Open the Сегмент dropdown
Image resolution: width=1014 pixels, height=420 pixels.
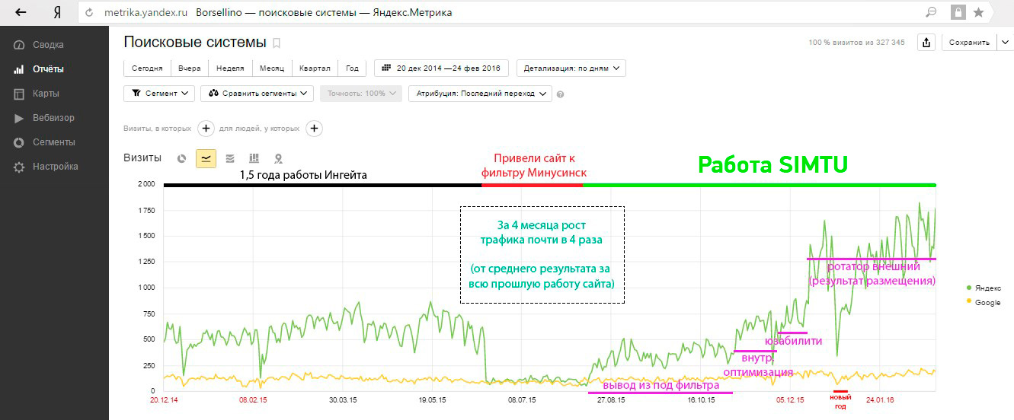tap(160, 93)
